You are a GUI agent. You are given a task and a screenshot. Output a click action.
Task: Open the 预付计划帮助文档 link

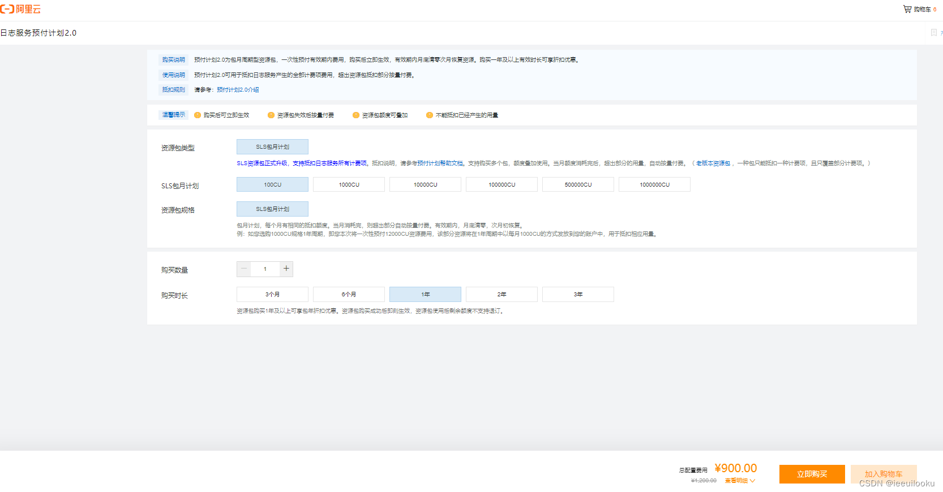pyautogui.click(x=440, y=163)
